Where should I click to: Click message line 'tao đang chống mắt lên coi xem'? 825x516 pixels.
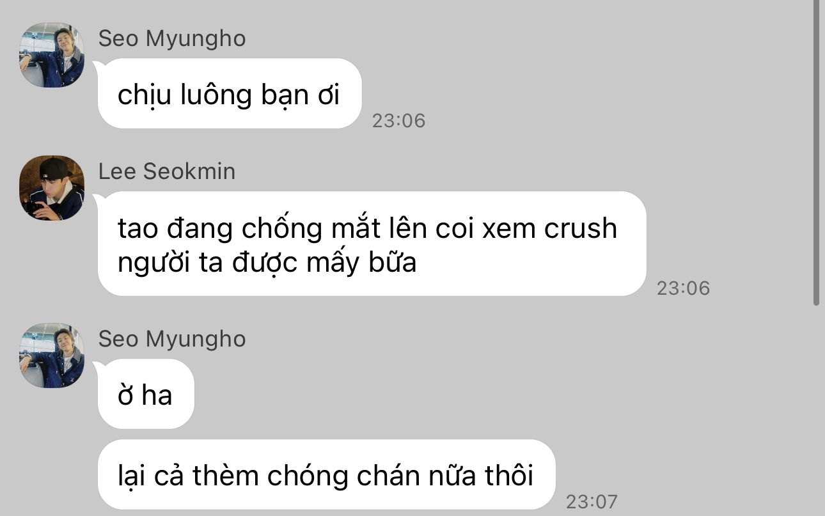point(368,228)
